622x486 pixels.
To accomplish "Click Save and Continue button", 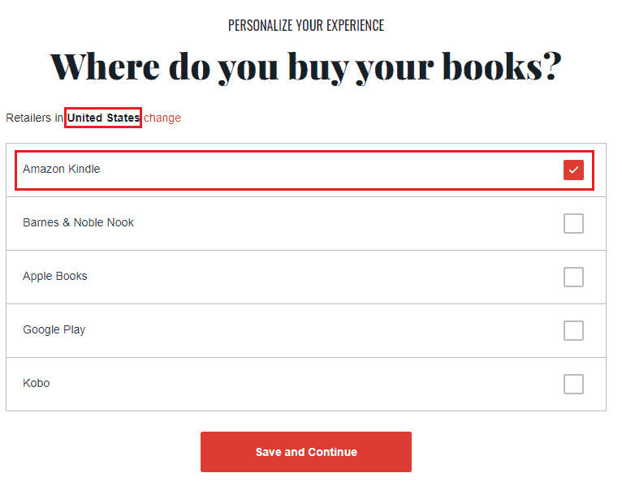I will pos(306,452).
